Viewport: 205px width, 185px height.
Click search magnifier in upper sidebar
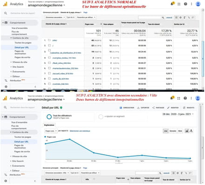[6, 13]
